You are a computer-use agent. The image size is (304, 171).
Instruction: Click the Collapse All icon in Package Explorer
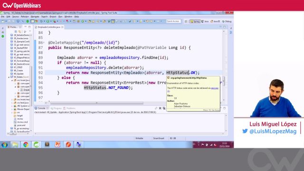point(16,31)
